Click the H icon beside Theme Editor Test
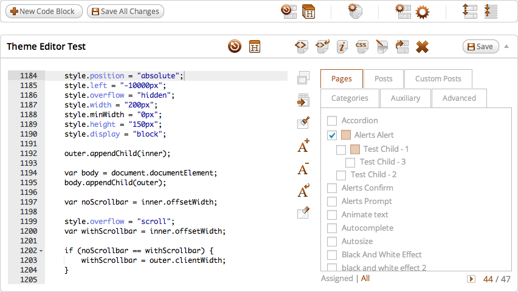This screenshot has height=292, width=518. point(255,47)
